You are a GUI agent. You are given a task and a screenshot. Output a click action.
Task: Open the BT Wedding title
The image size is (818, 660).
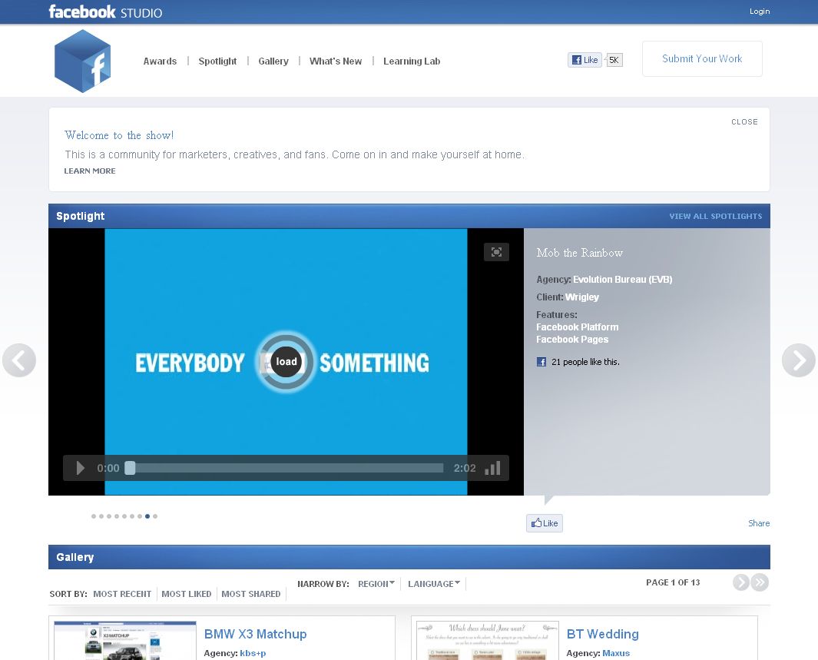[x=602, y=634]
